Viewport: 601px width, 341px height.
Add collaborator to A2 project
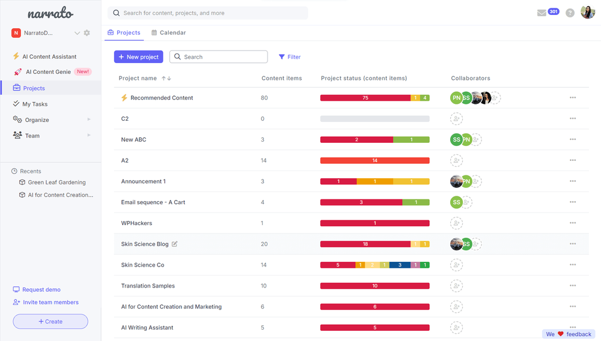[456, 160]
